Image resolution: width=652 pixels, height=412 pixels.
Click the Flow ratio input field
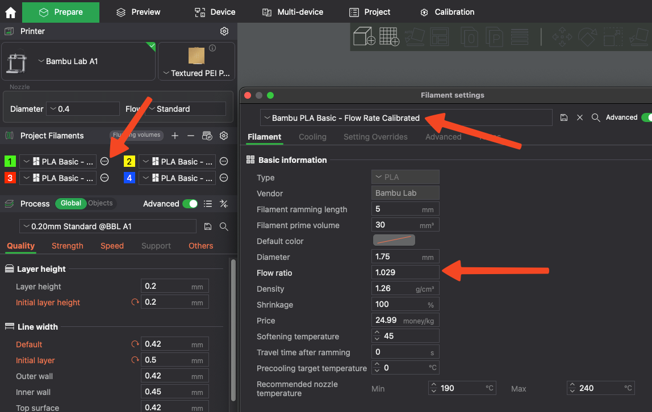(x=404, y=272)
